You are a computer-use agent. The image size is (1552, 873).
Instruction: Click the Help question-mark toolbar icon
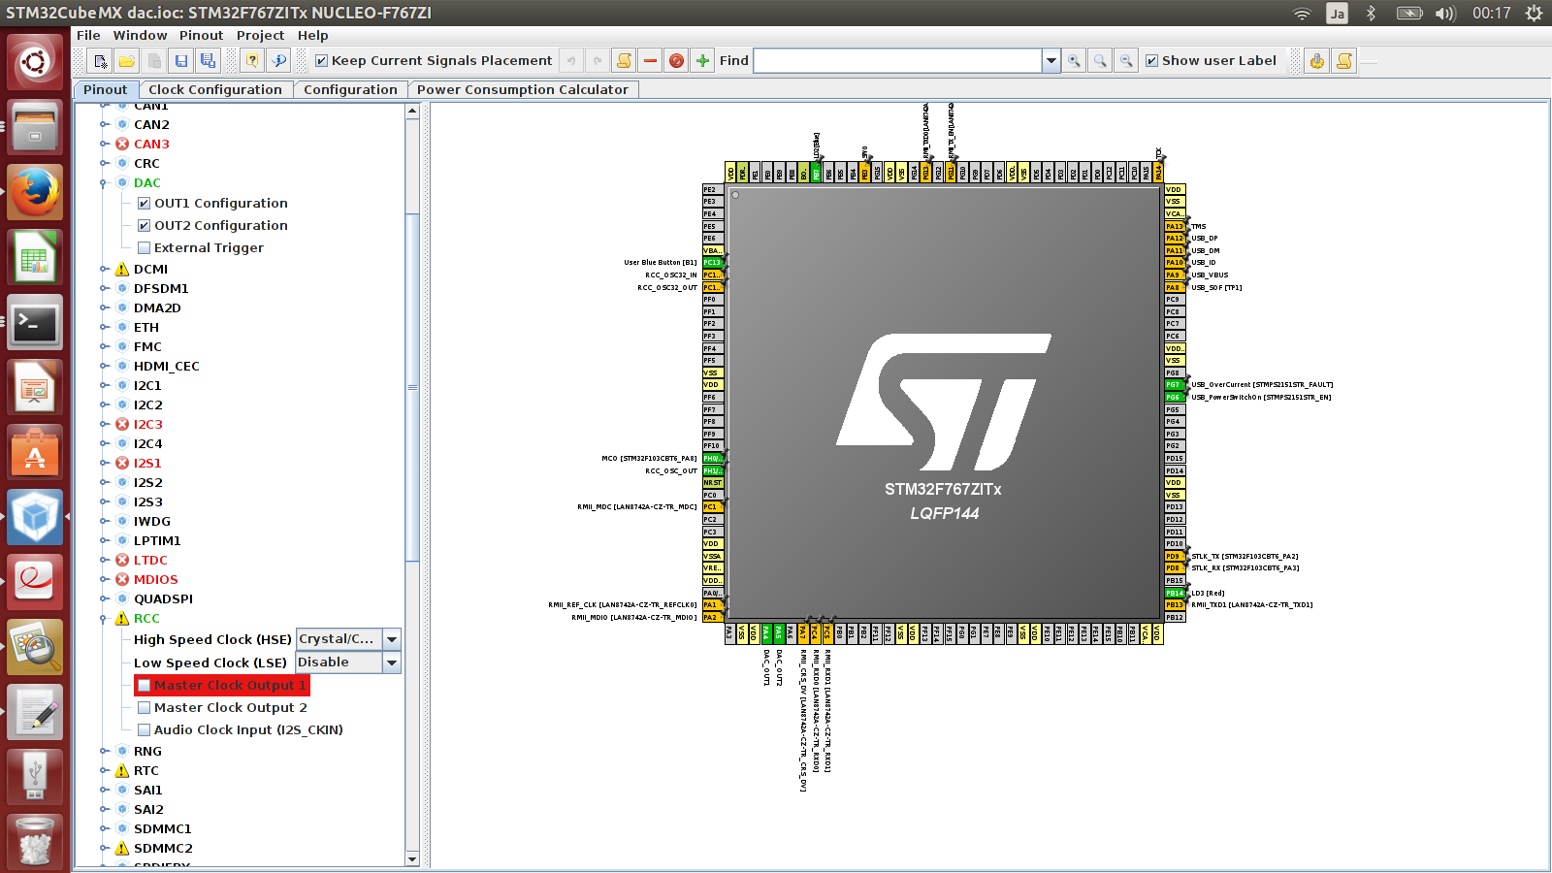(252, 61)
